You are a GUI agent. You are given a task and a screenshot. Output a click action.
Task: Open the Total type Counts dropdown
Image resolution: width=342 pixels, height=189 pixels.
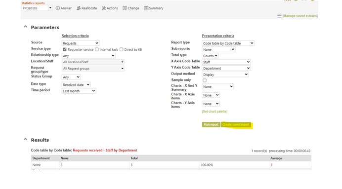pos(210,56)
